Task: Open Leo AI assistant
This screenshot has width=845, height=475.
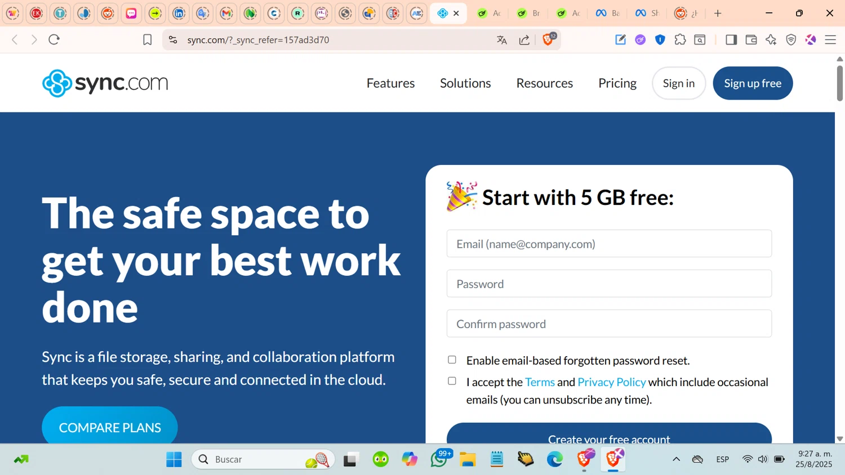Action: point(771,39)
